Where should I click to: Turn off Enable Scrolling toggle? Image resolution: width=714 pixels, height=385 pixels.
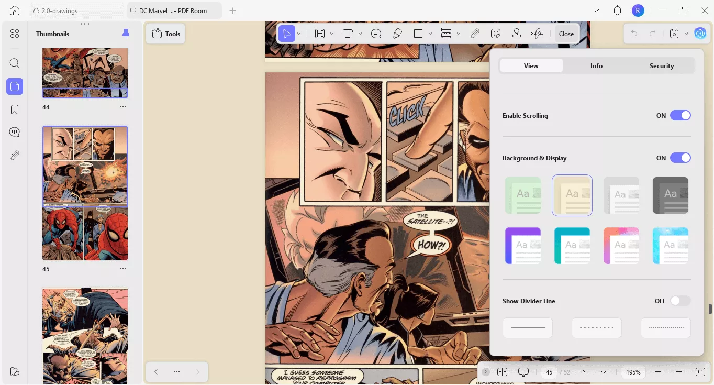(680, 115)
